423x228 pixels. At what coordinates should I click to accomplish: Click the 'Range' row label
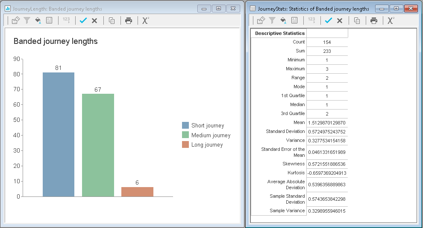point(298,78)
